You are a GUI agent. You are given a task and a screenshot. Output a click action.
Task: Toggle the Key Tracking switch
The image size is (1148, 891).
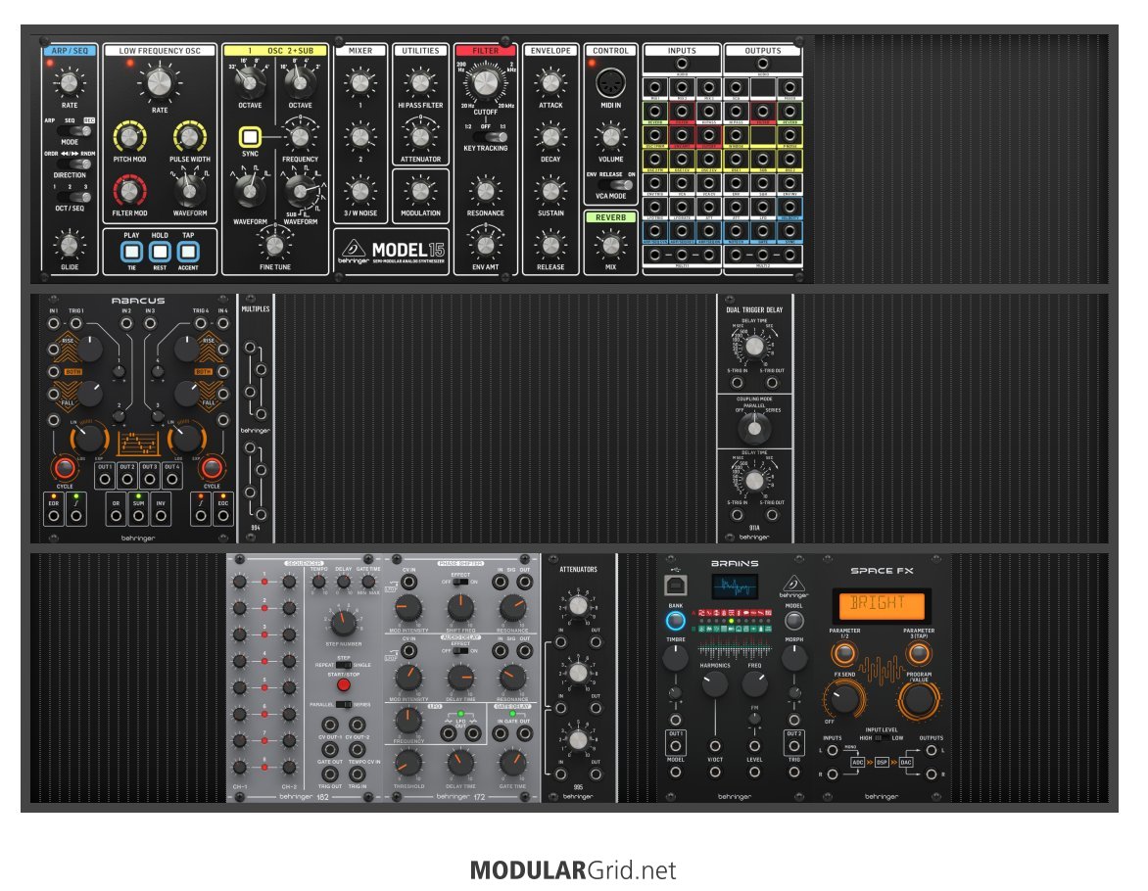[490, 137]
